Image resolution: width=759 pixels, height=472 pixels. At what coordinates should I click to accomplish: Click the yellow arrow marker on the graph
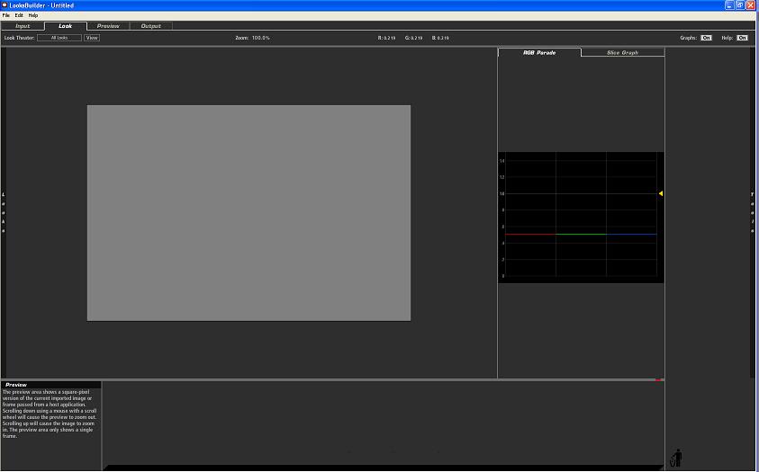click(660, 193)
